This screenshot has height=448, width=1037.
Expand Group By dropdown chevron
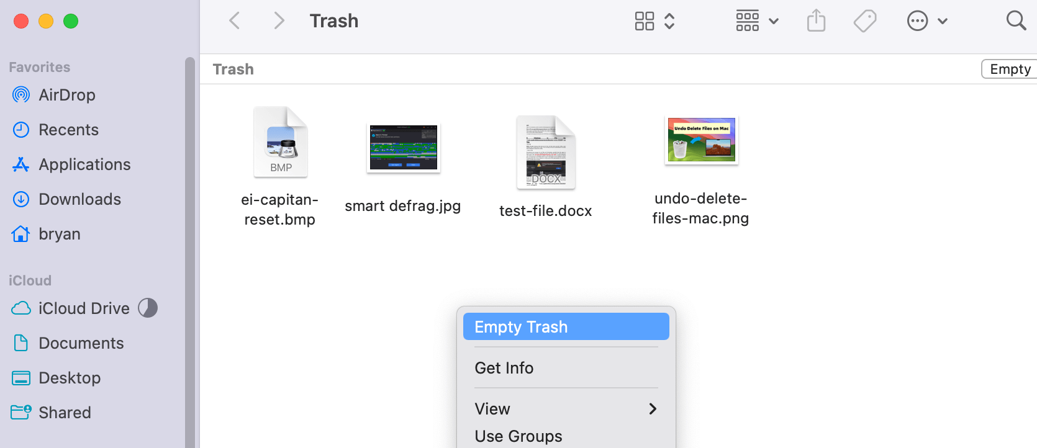[x=774, y=21]
